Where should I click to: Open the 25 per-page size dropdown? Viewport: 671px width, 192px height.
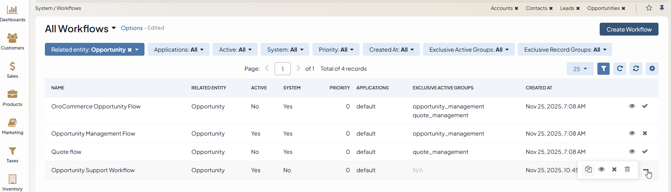click(580, 69)
